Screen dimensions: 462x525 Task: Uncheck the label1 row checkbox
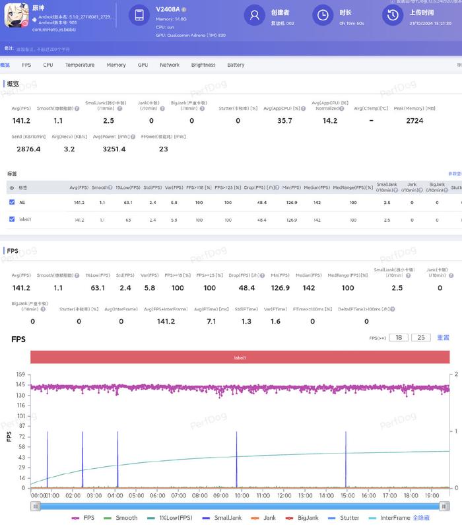point(12,219)
